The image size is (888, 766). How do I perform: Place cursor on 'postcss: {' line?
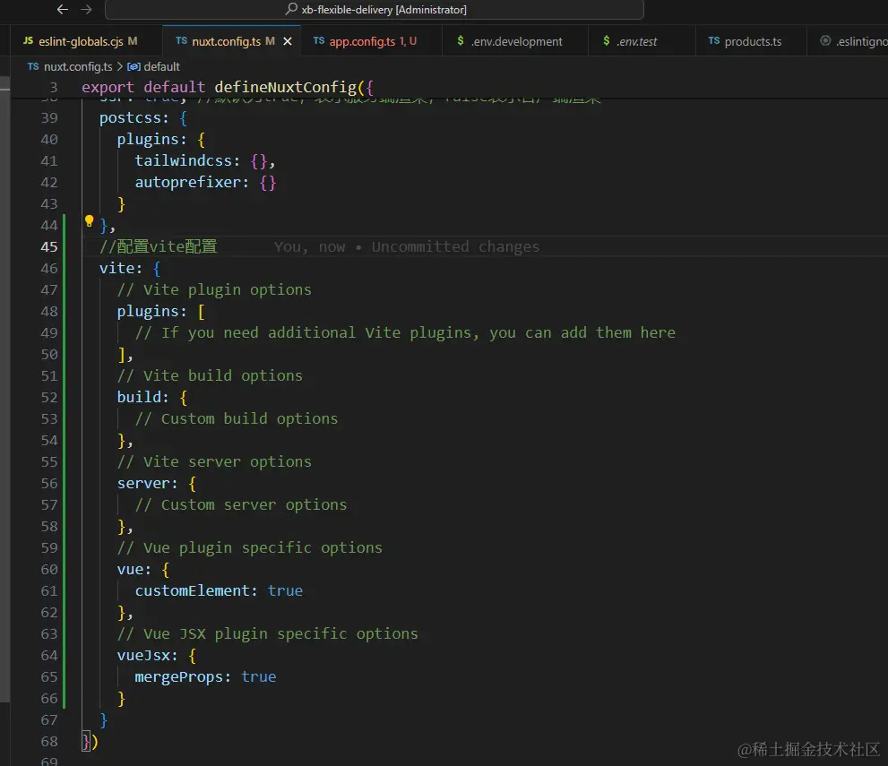tap(142, 117)
